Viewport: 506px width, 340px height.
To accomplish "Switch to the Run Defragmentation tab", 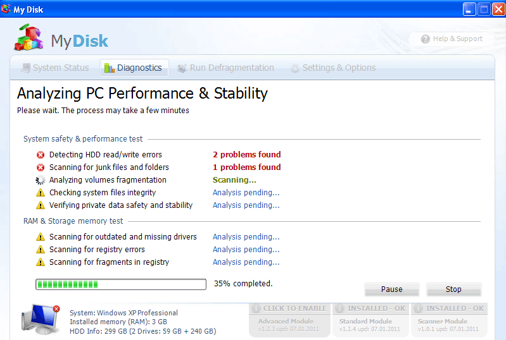I will [225, 68].
